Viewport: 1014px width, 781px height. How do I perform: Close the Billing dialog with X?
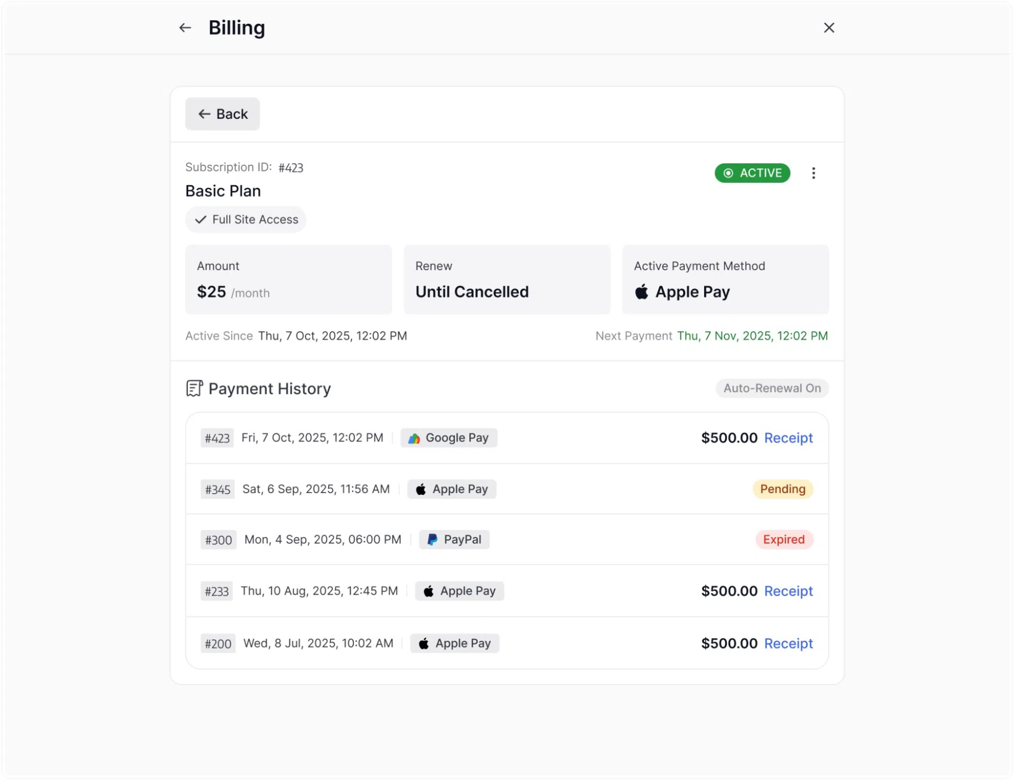click(x=829, y=28)
